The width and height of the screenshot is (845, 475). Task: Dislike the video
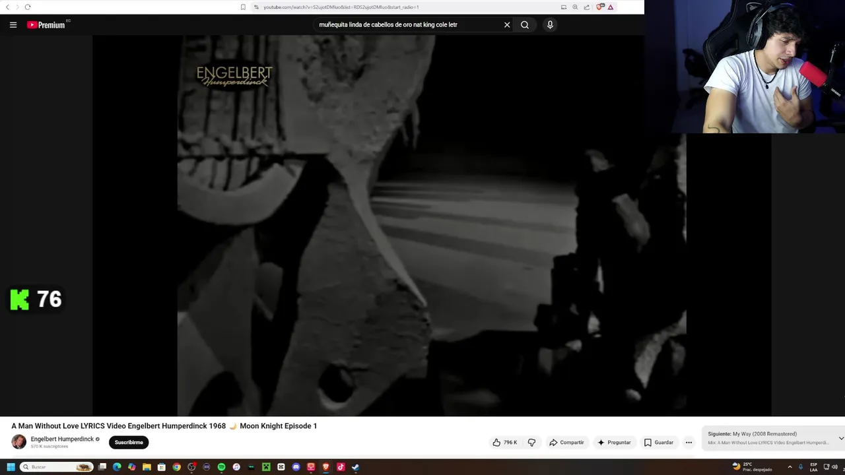point(531,443)
